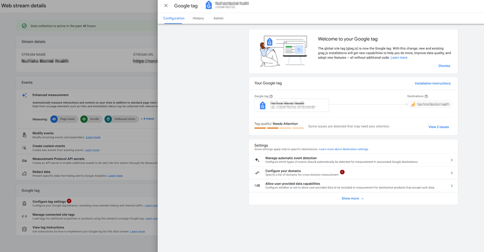The height and width of the screenshot is (252, 484).
Task: Click Learn more in welcome card
Action: click(399, 58)
